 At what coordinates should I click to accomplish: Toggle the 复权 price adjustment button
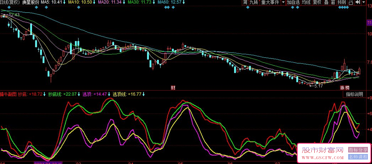pyautogui.click(x=317, y=2)
